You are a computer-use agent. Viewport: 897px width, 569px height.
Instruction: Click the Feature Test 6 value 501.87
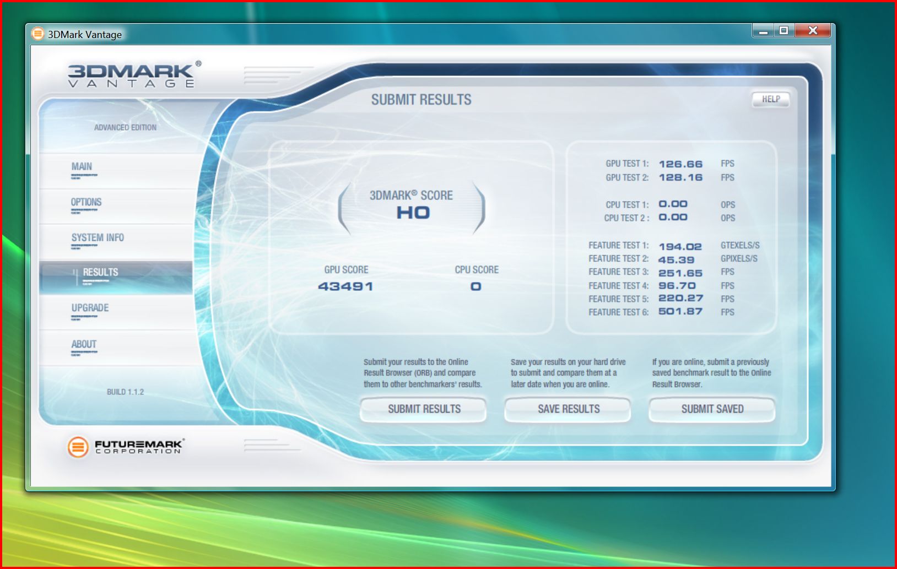tap(680, 311)
